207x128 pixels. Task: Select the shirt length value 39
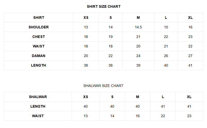138,65
